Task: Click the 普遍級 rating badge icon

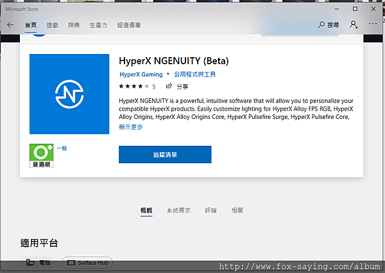Action: pyautogui.click(x=42, y=156)
